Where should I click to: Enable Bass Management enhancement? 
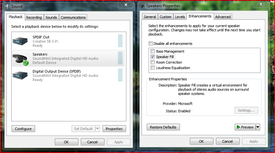point(152,51)
